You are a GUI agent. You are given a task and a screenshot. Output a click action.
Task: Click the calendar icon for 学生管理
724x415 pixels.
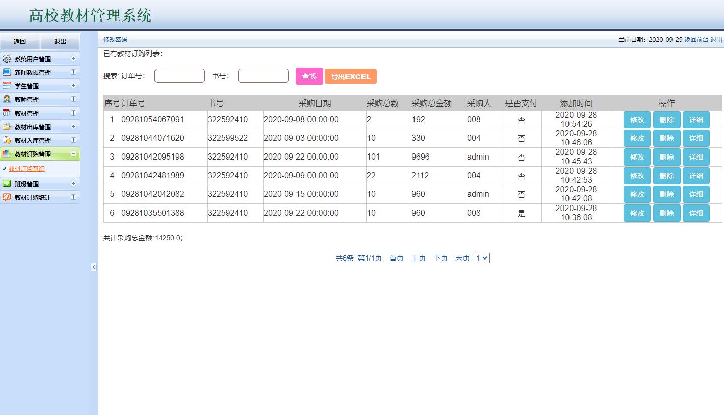7,86
